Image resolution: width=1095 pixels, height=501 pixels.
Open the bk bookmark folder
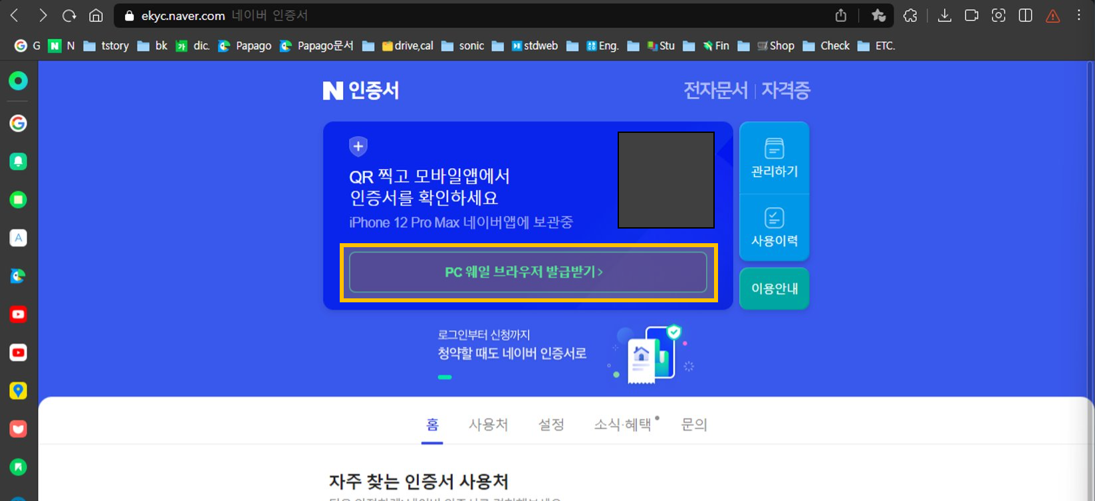click(152, 46)
